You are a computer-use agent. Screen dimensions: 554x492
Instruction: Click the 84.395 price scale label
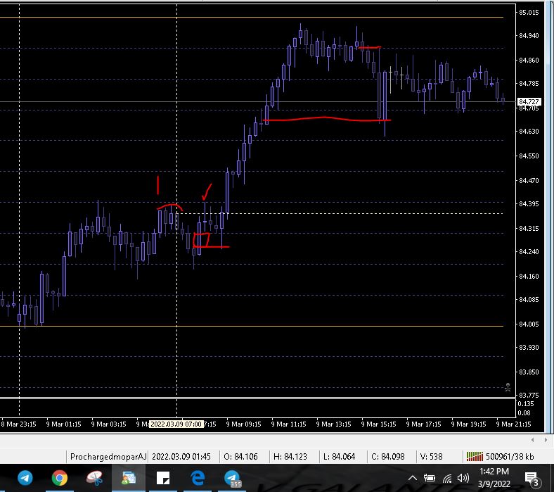(x=529, y=203)
